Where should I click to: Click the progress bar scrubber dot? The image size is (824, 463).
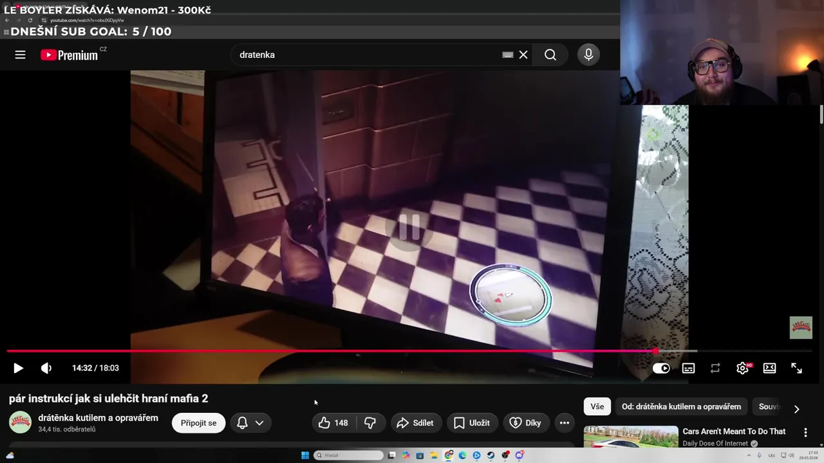655,351
